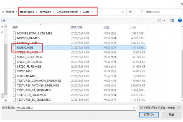
Task: Select file SFX3D.MEG
Action: (x=25, y=71)
